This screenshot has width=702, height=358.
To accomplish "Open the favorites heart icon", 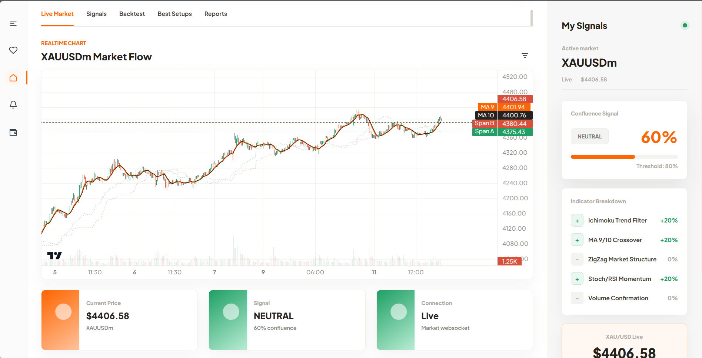I will click(x=13, y=50).
